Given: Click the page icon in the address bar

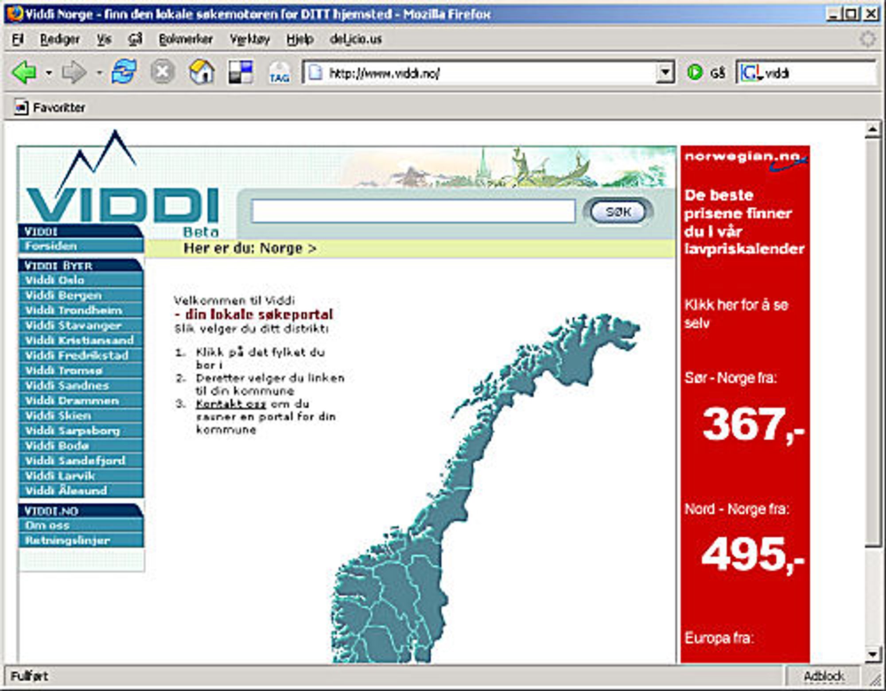Looking at the screenshot, I should [x=315, y=73].
